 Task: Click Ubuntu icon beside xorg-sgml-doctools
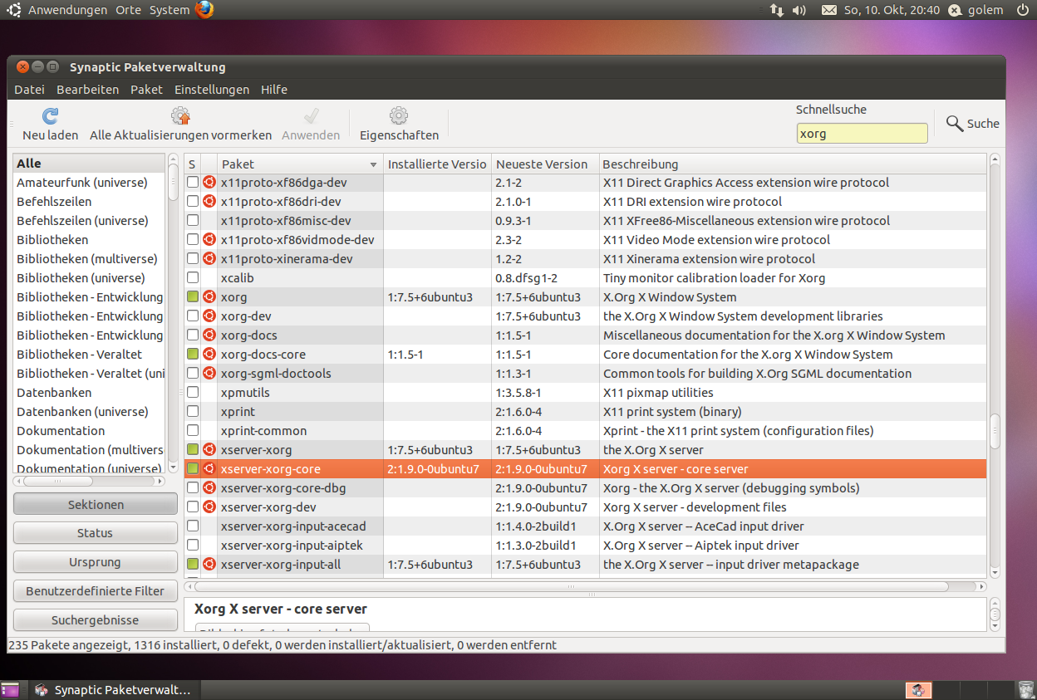tap(209, 374)
